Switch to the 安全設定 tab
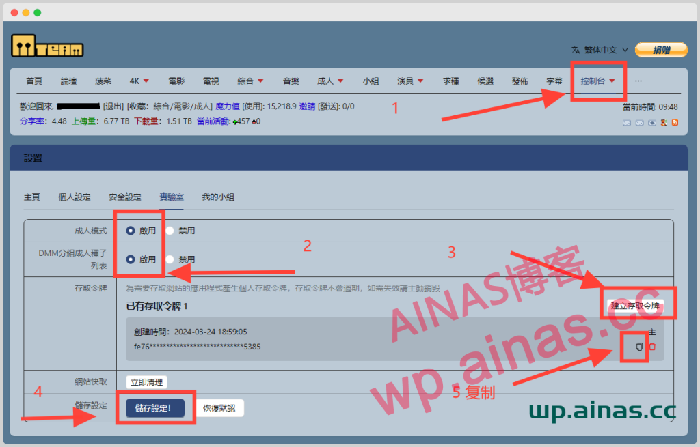This screenshot has height=447, width=700. pos(125,197)
